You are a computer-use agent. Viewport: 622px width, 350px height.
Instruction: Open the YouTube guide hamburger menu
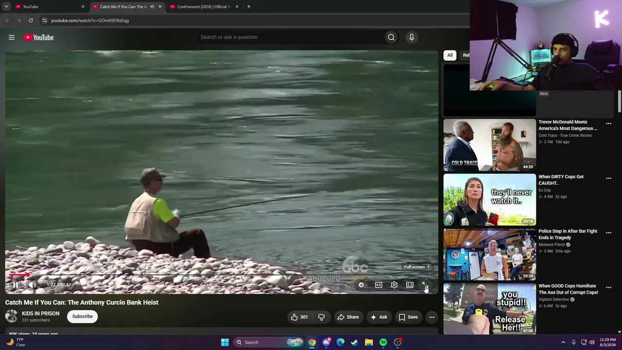[x=12, y=37]
